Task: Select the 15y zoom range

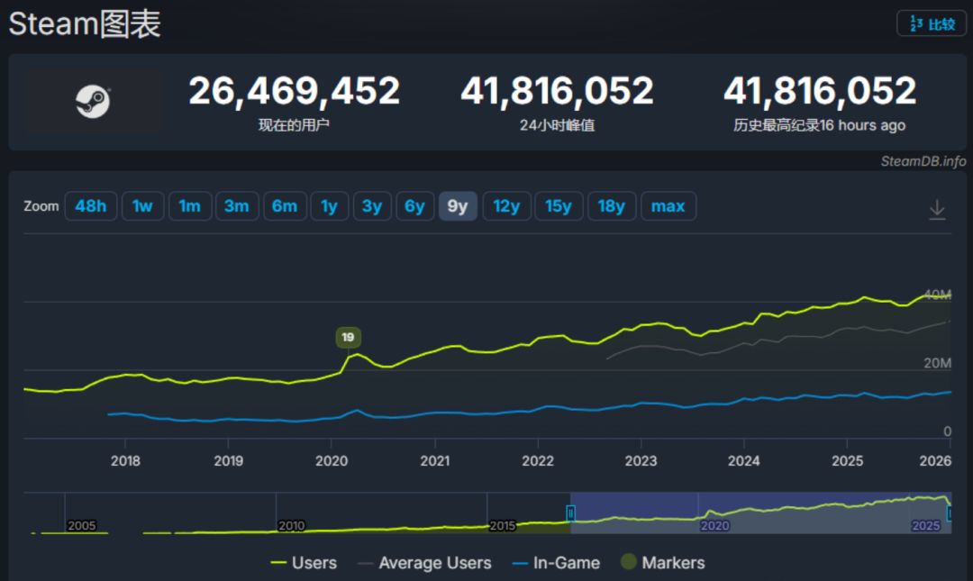Action: point(559,206)
